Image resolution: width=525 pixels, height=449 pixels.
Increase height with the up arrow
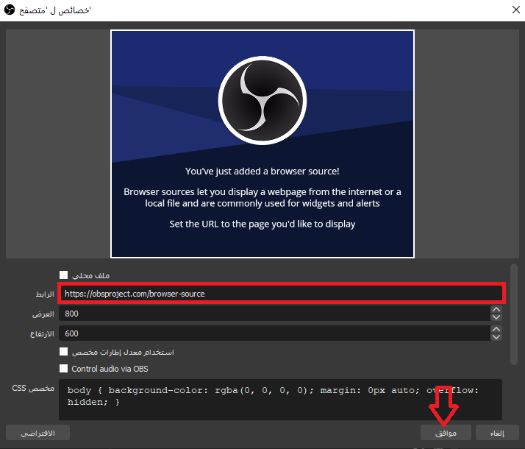coord(496,329)
